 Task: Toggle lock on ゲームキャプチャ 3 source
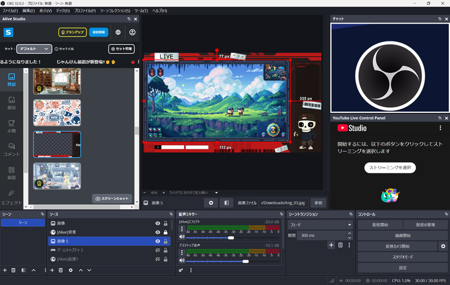[165, 250]
